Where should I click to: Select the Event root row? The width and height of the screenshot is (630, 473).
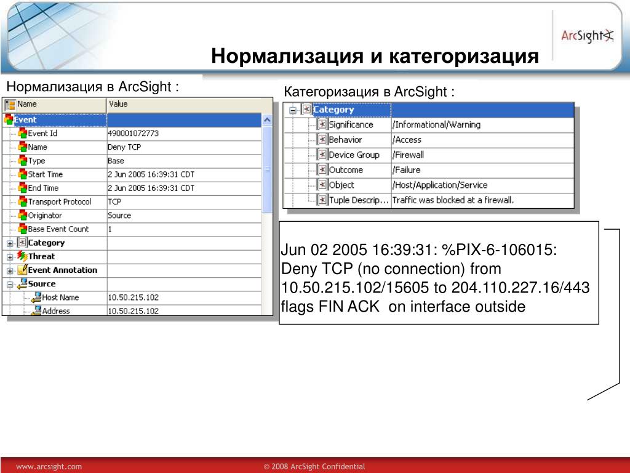click(x=133, y=120)
